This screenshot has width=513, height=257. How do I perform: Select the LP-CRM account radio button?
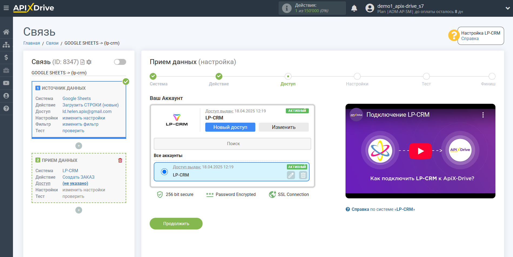[164, 172]
